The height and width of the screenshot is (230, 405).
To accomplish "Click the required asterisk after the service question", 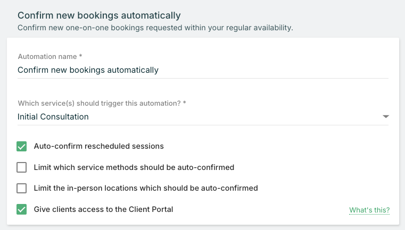I will tap(184, 103).
